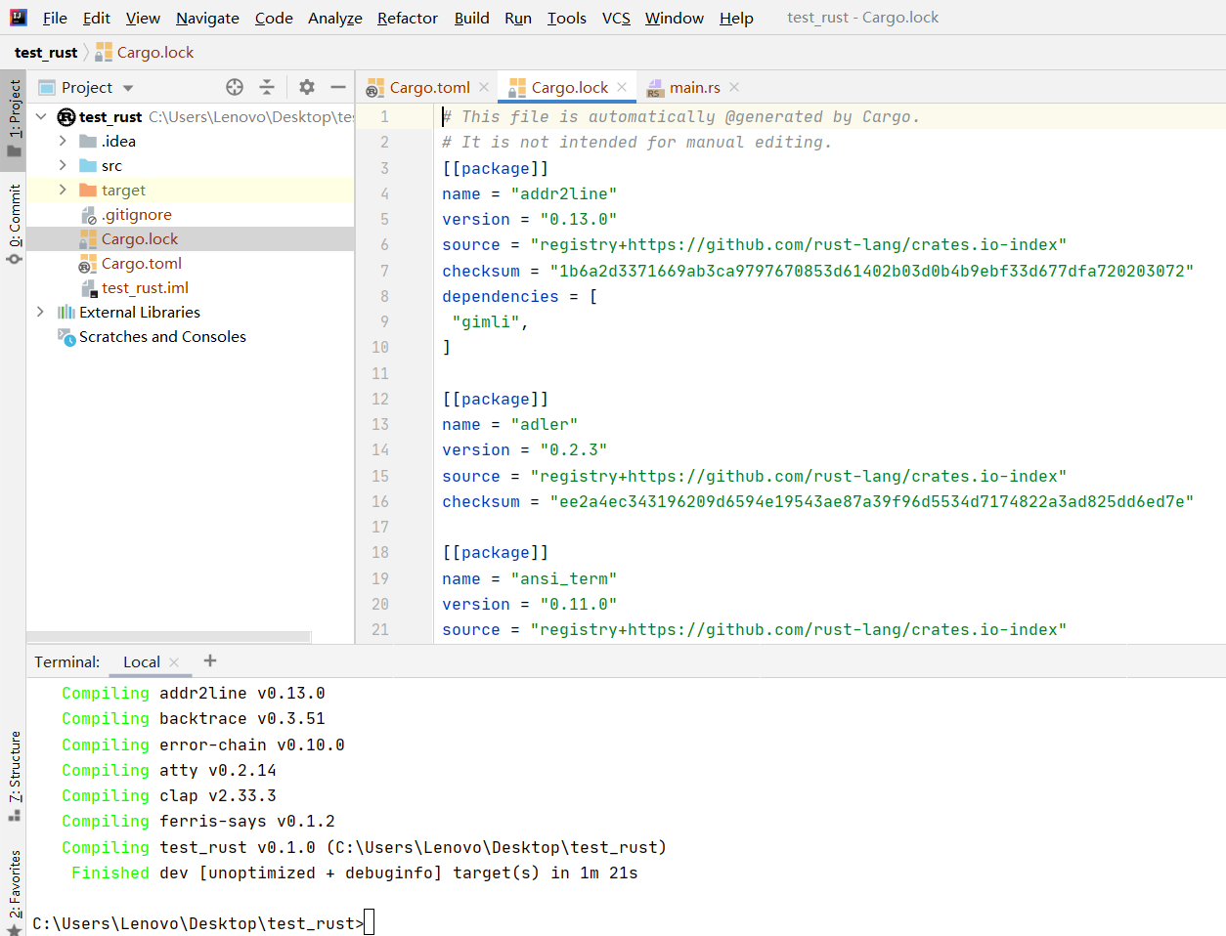
Task: Open the Run menu
Action: click(518, 18)
